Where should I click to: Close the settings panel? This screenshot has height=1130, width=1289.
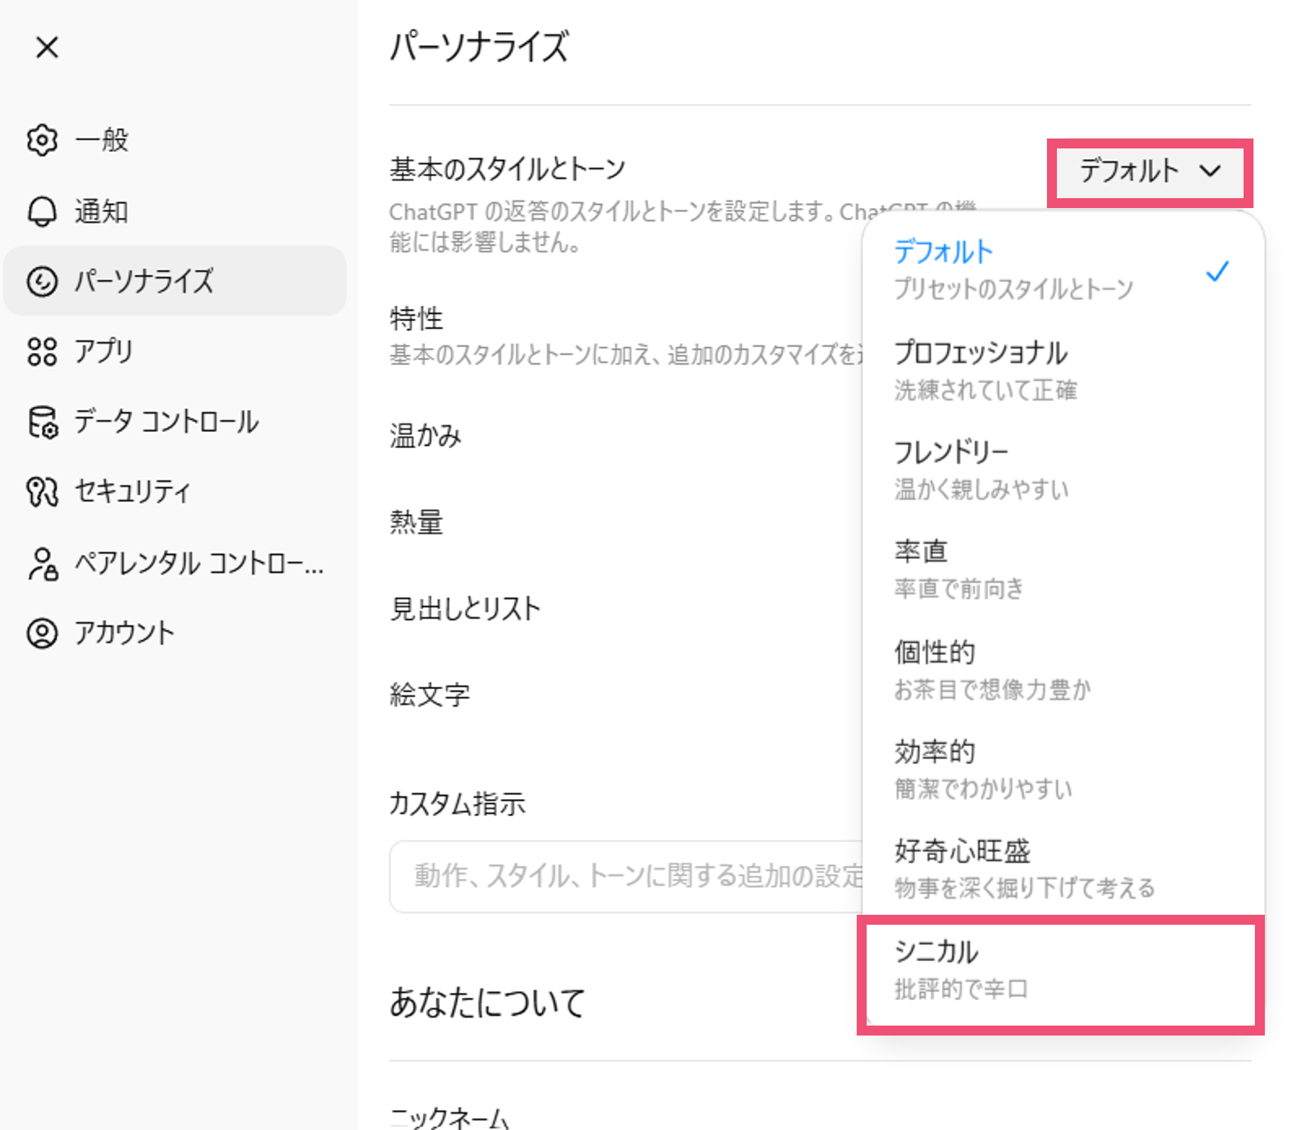(46, 48)
